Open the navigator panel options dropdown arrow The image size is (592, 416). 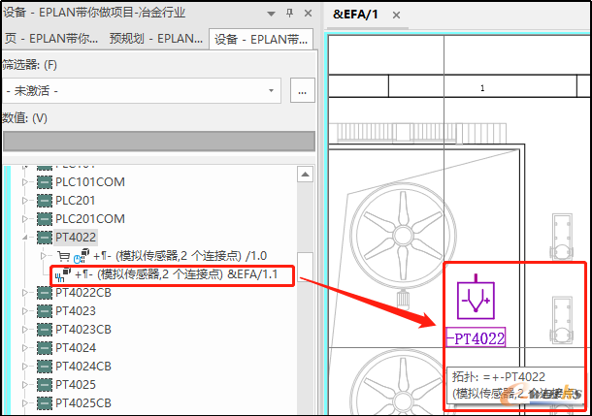tap(271, 14)
